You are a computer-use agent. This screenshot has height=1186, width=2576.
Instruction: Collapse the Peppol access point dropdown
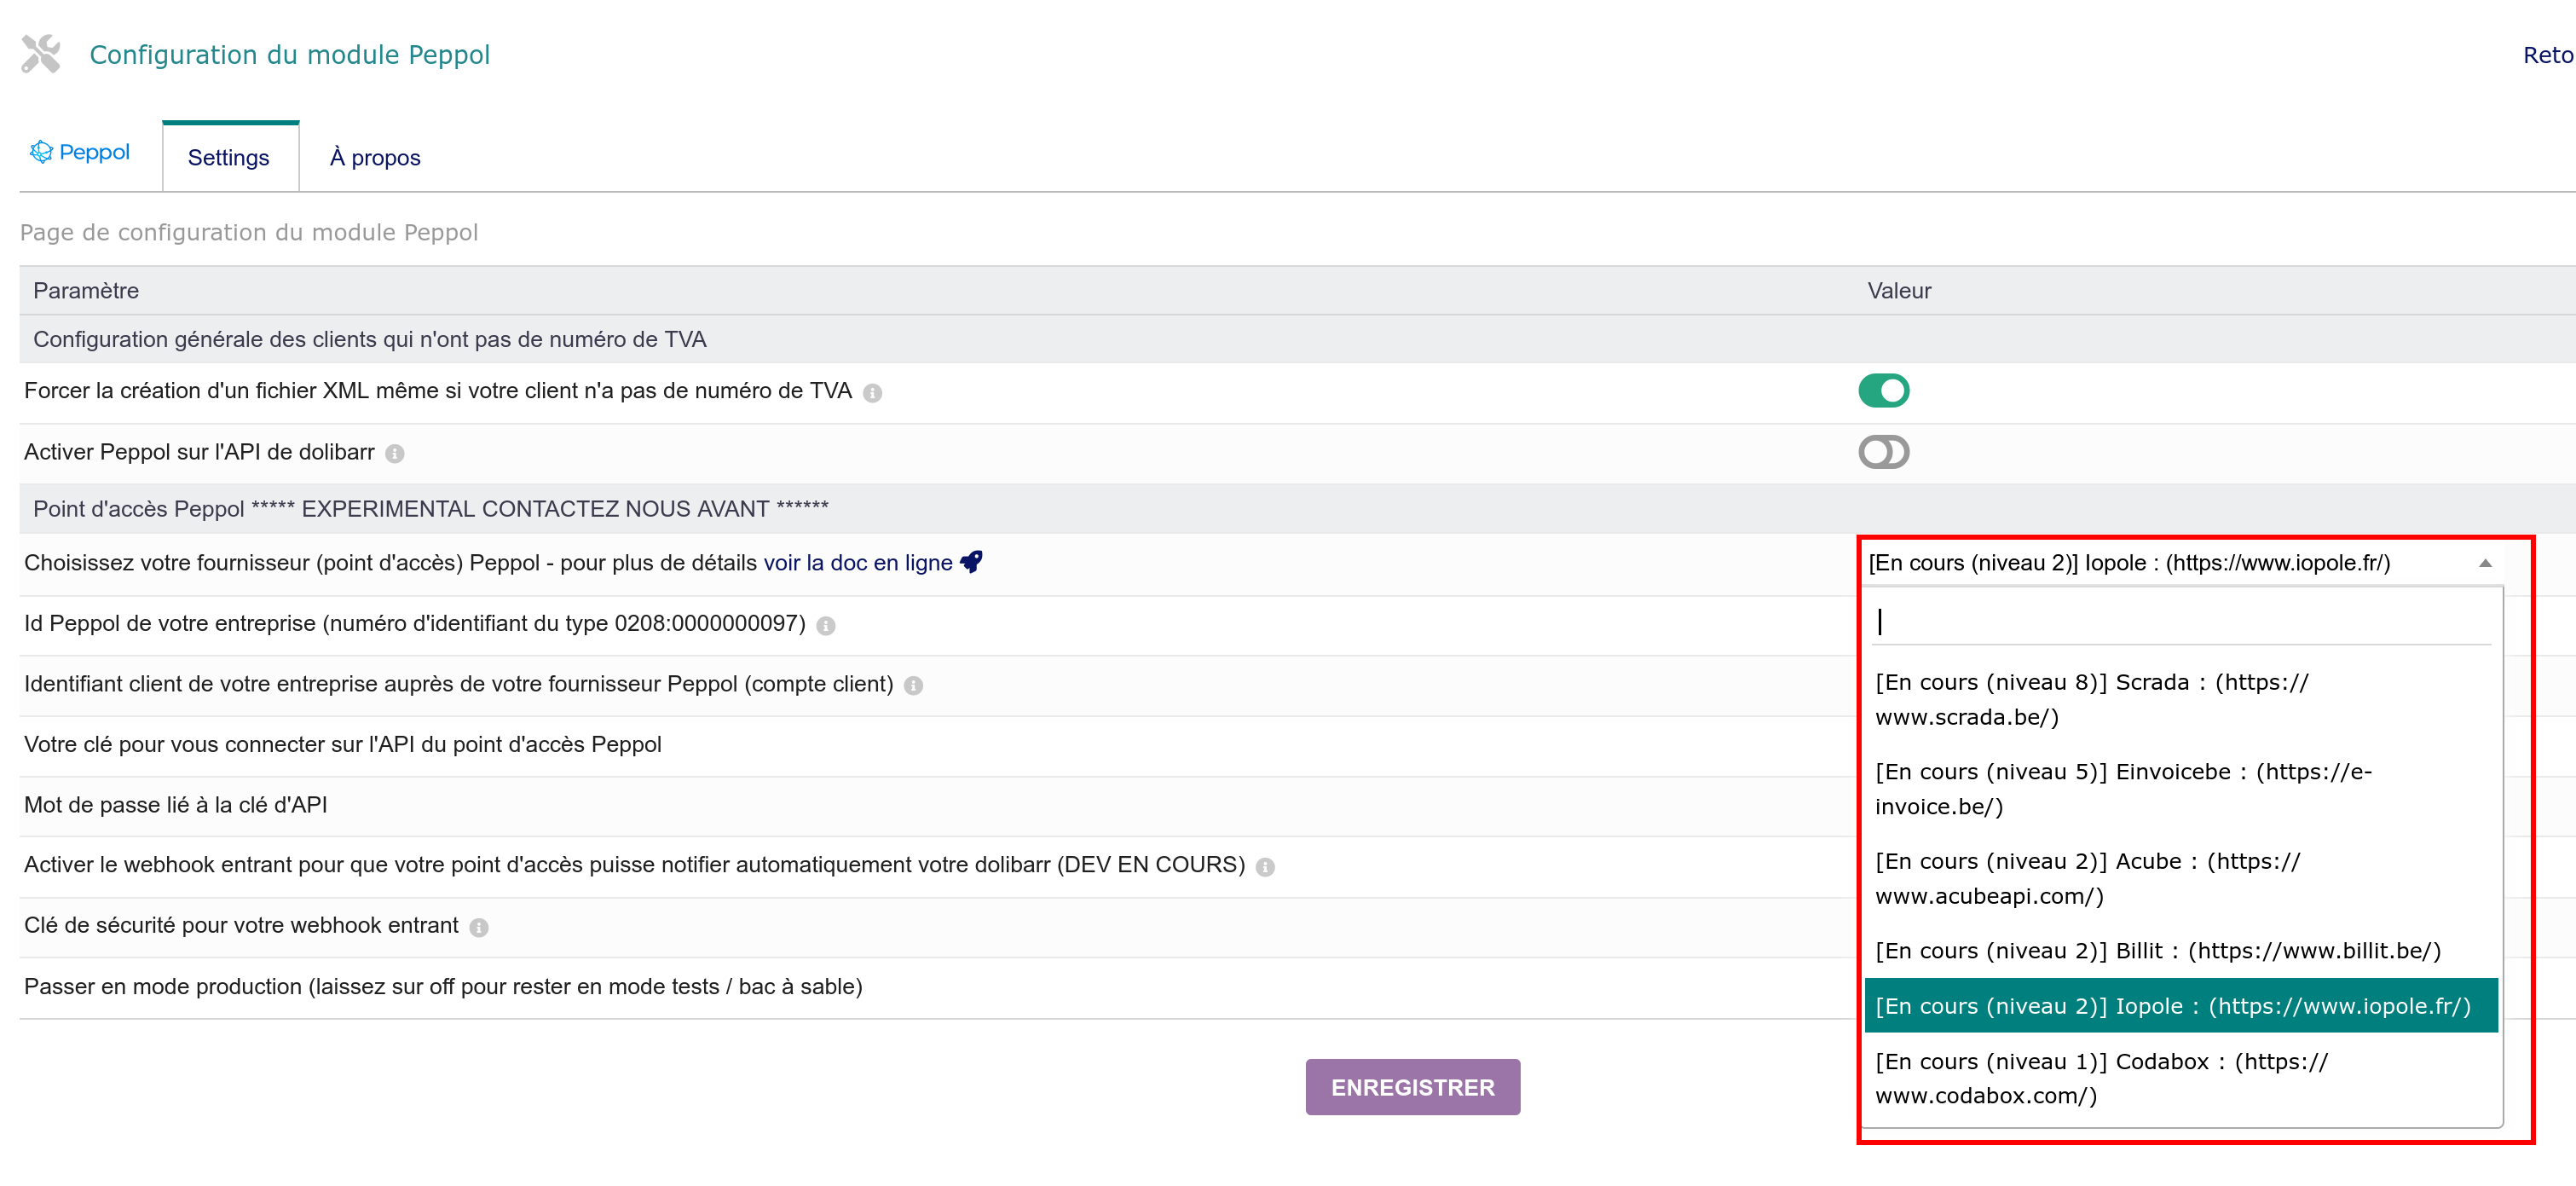2484,563
